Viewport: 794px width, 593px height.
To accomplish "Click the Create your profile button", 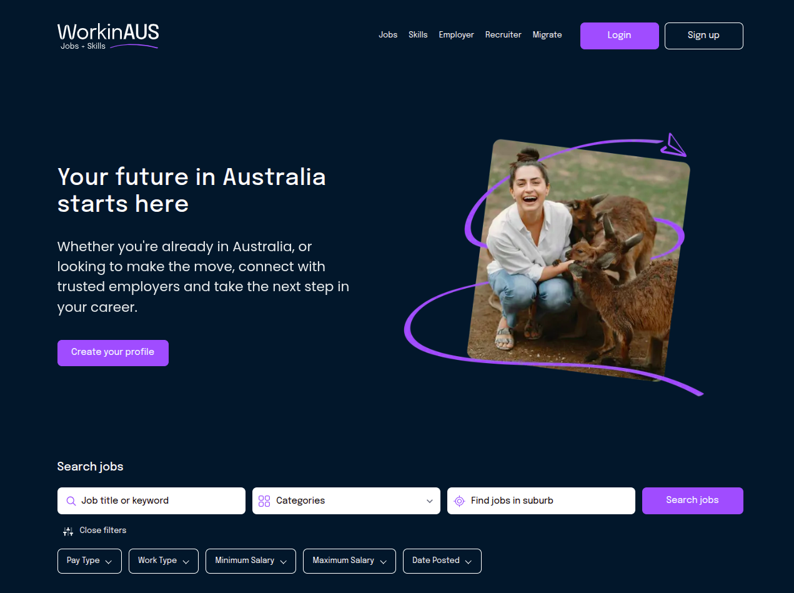I will pyautogui.click(x=113, y=352).
